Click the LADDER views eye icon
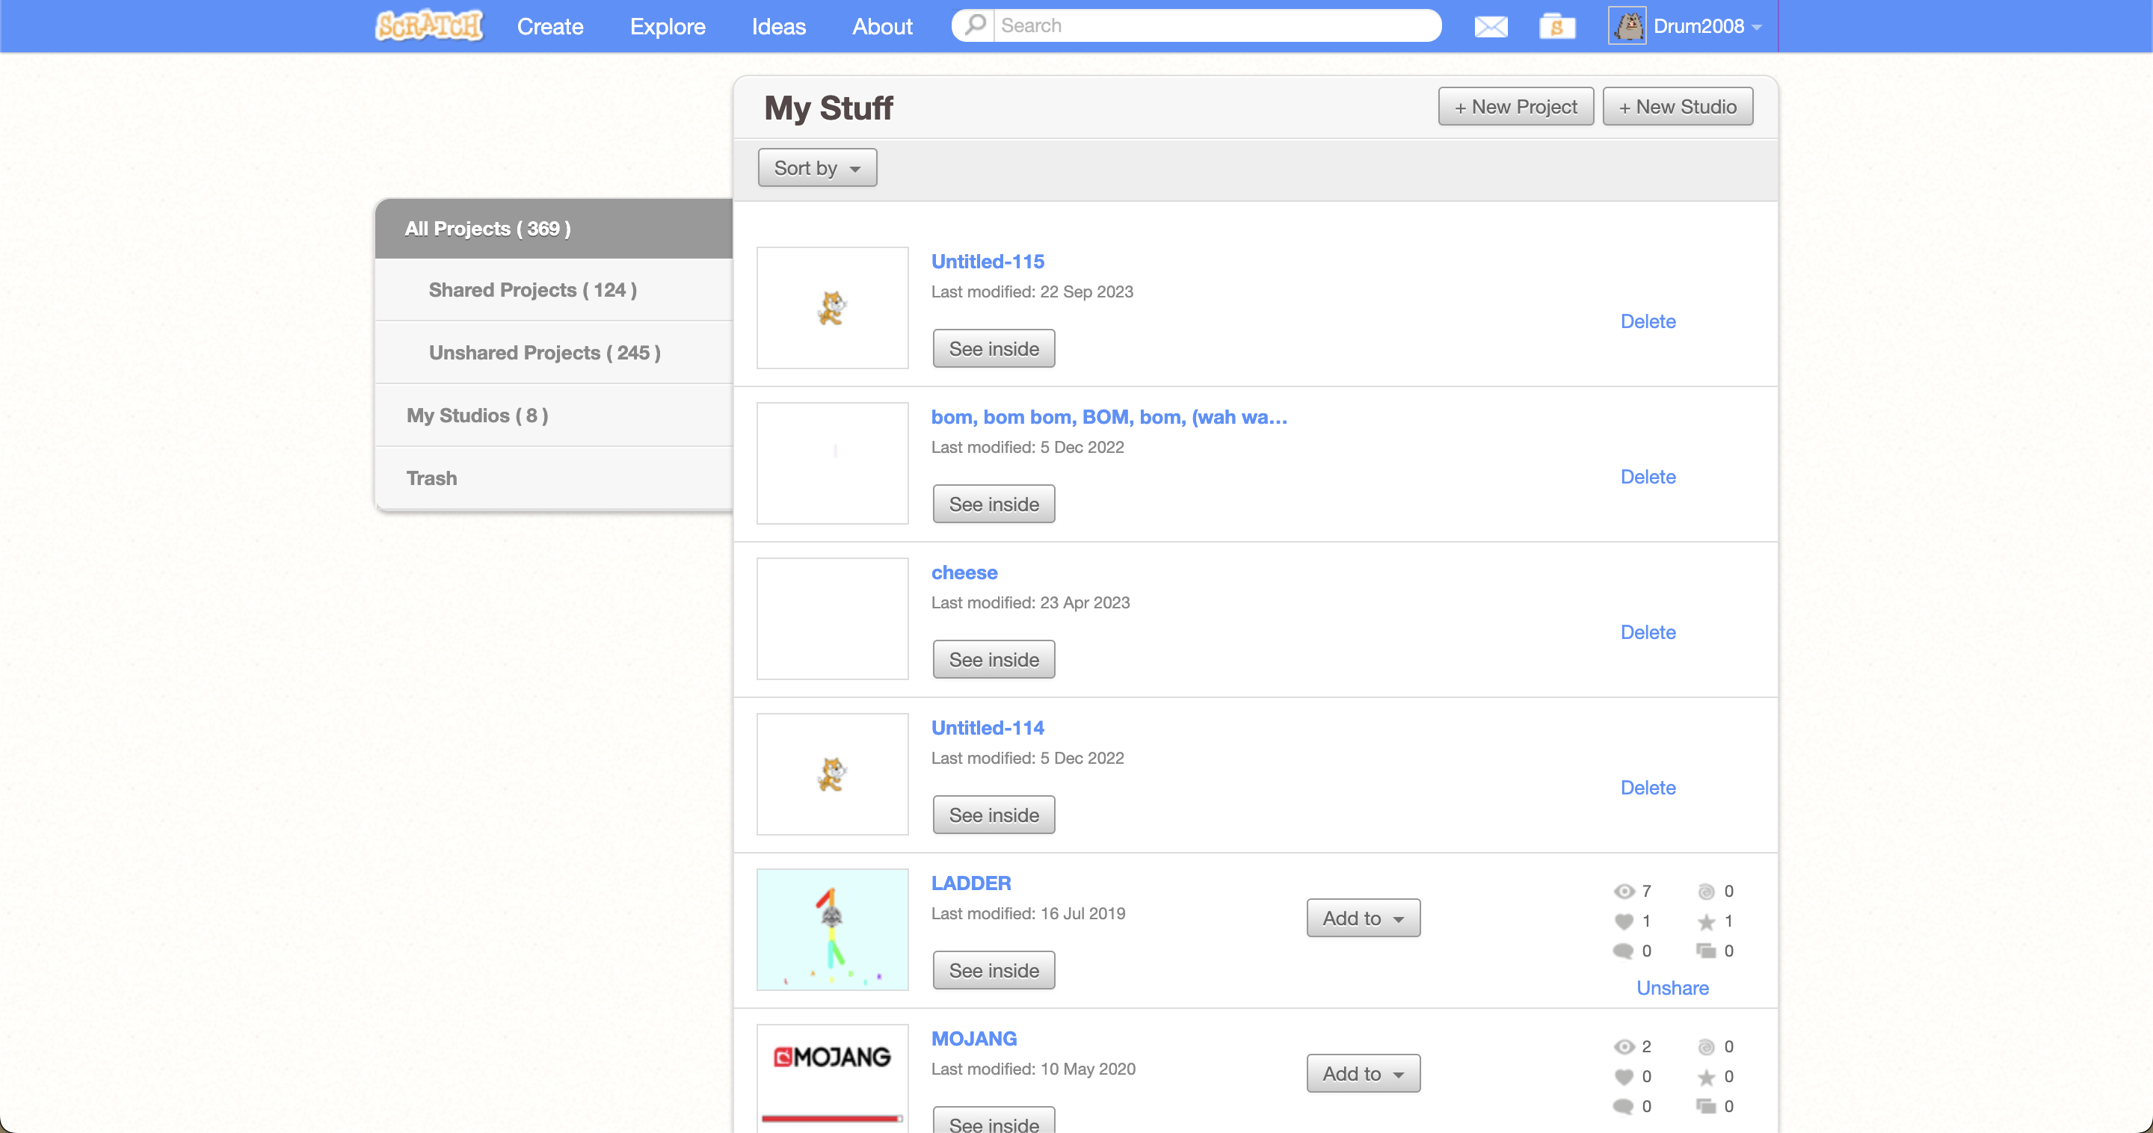2153x1133 pixels. [1623, 891]
